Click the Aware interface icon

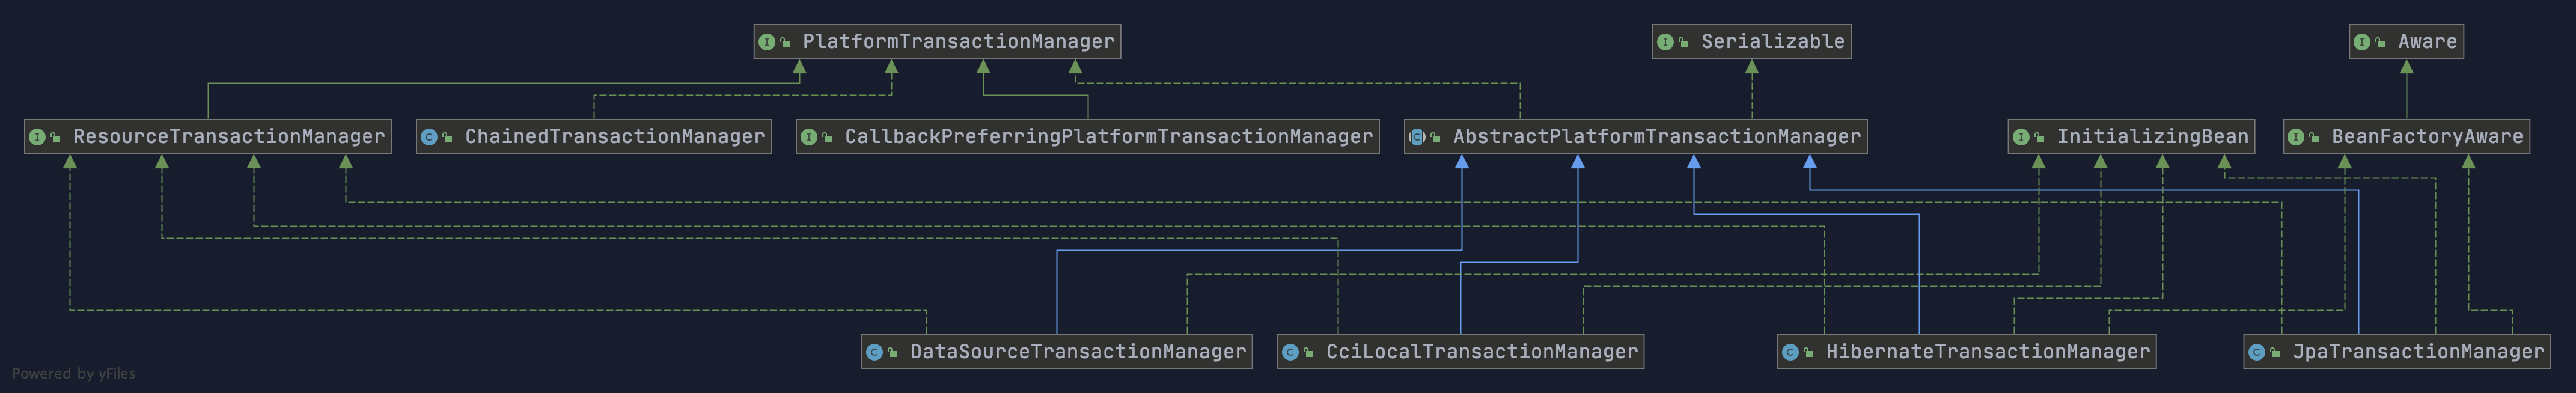pyautogui.click(x=2362, y=42)
